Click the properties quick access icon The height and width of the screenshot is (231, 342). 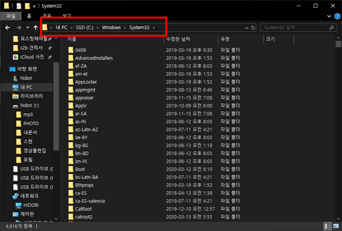click(x=19, y=6)
